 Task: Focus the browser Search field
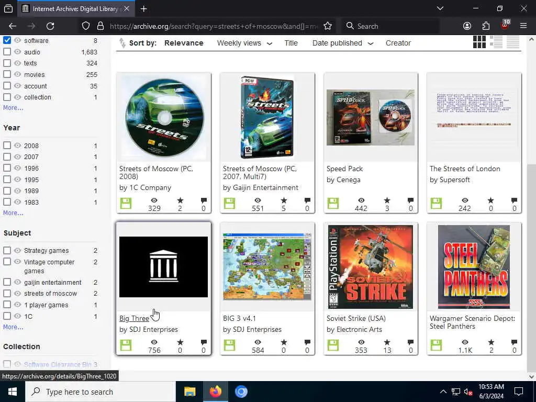[390, 26]
